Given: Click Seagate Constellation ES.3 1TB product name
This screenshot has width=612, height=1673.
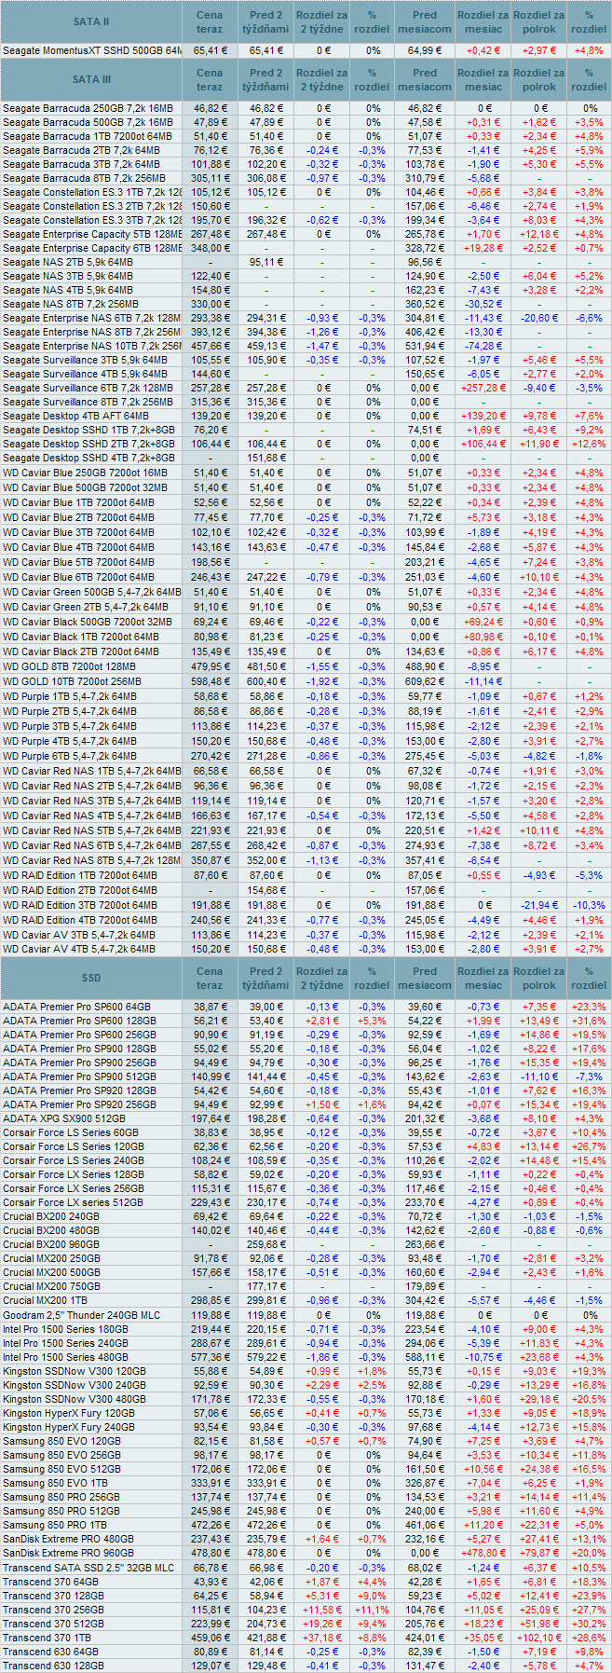Looking at the screenshot, I should 91,192.
